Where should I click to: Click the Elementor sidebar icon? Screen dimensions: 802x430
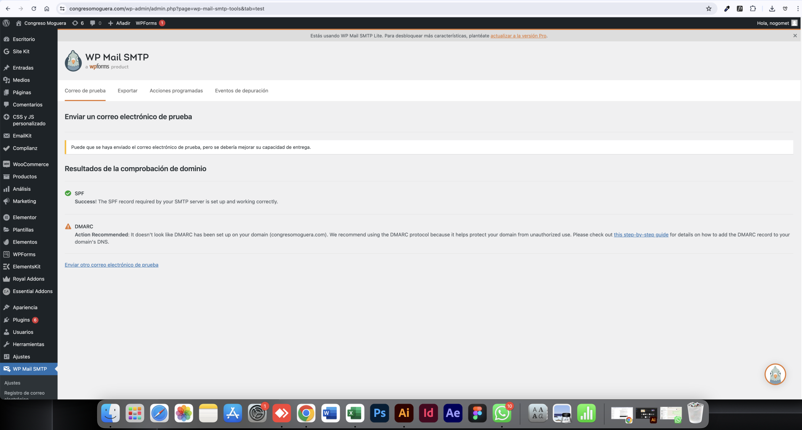tap(6, 217)
